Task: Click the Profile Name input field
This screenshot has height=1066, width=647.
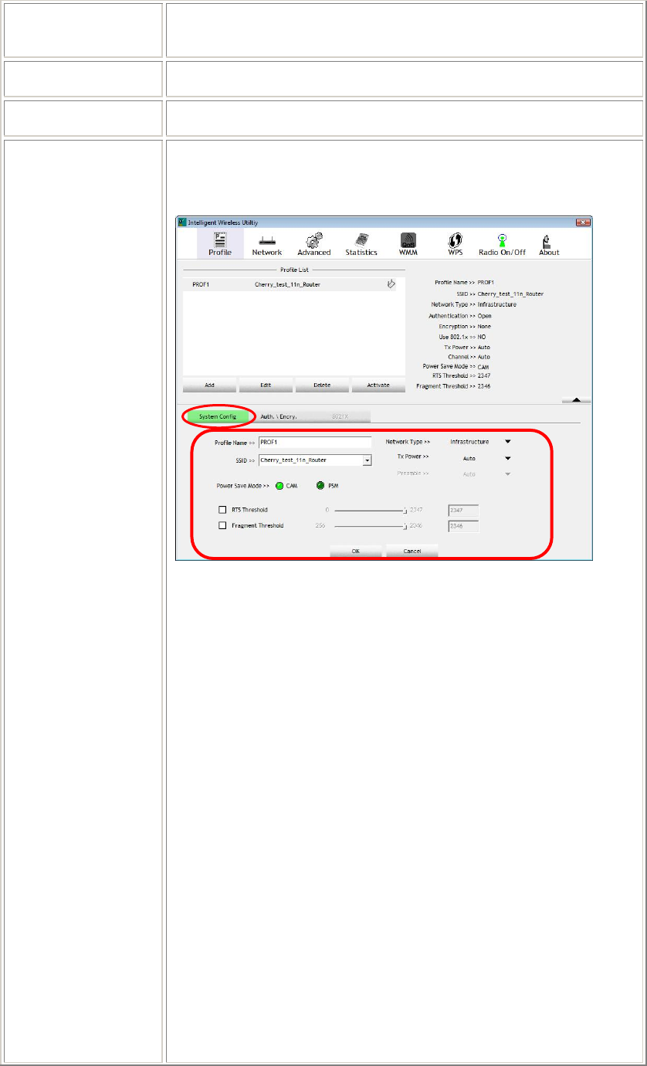Action: tap(314, 443)
